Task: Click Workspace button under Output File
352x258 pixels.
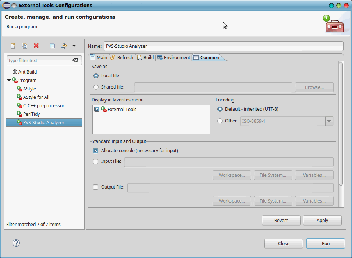Action: [232, 201]
